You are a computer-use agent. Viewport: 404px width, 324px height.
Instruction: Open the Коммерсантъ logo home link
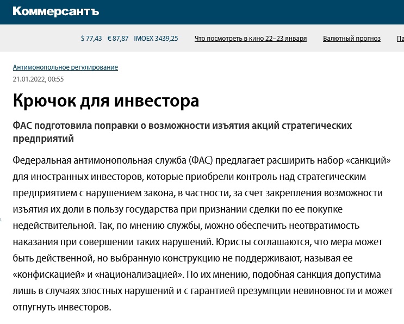coord(55,11)
